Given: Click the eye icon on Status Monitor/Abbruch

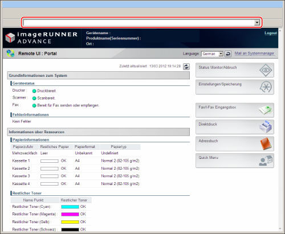Looking at the screenshot, I should 266,70.
